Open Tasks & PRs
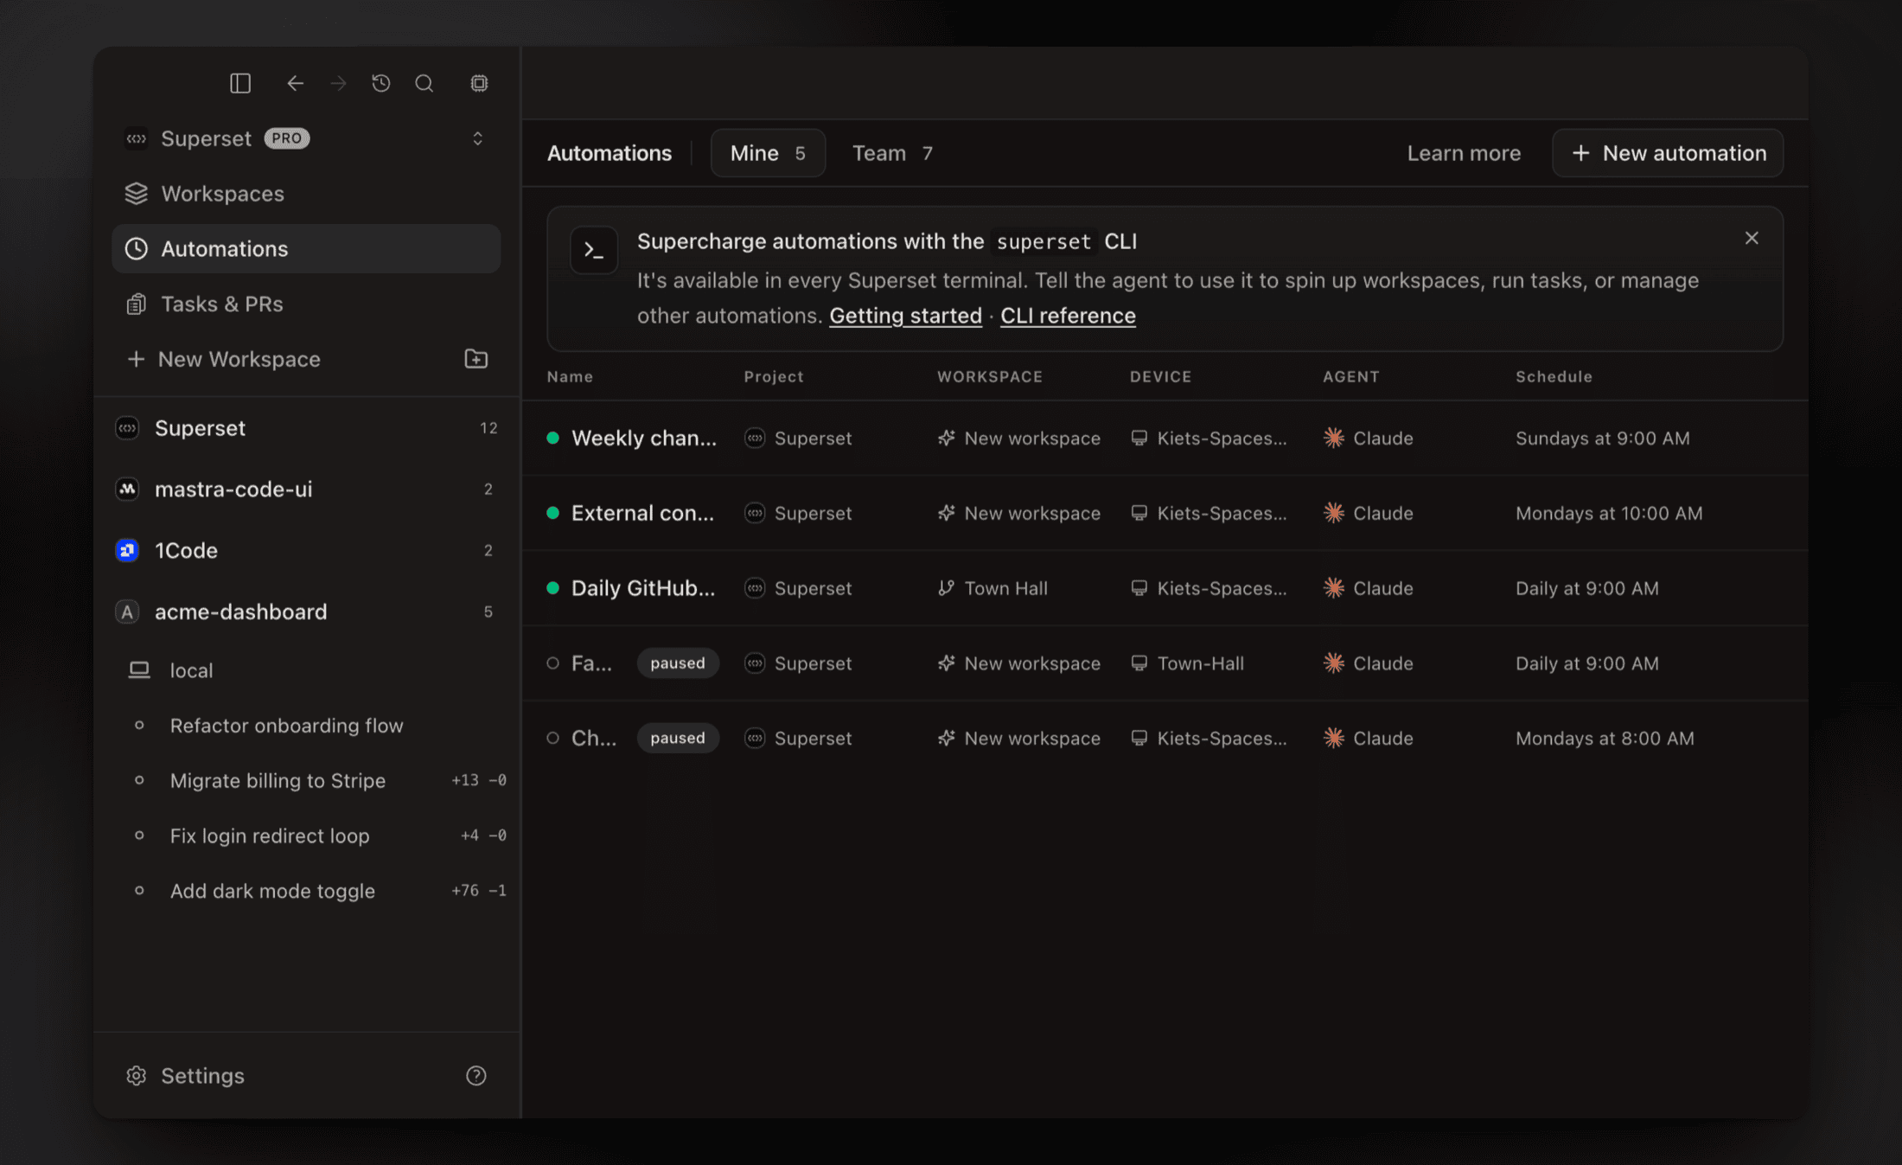The width and height of the screenshot is (1902, 1165). point(306,304)
